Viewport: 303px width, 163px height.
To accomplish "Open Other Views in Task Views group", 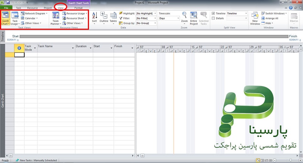I will (x=31, y=23).
